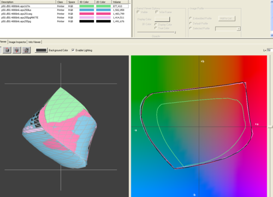273x197 pixels.
Task: Click the blue 3D Color swatch
Action: click(x=87, y=10)
